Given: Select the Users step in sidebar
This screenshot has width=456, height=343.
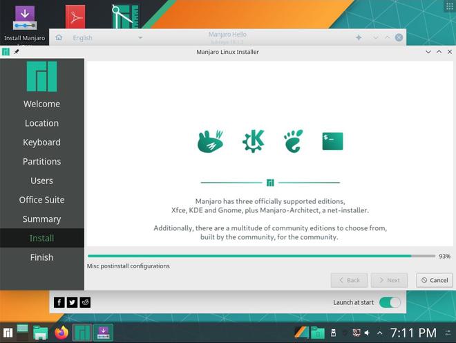Looking at the screenshot, I should tap(42, 180).
